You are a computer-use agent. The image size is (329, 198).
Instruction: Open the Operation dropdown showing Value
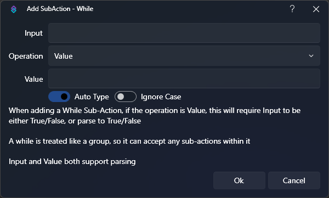point(184,56)
